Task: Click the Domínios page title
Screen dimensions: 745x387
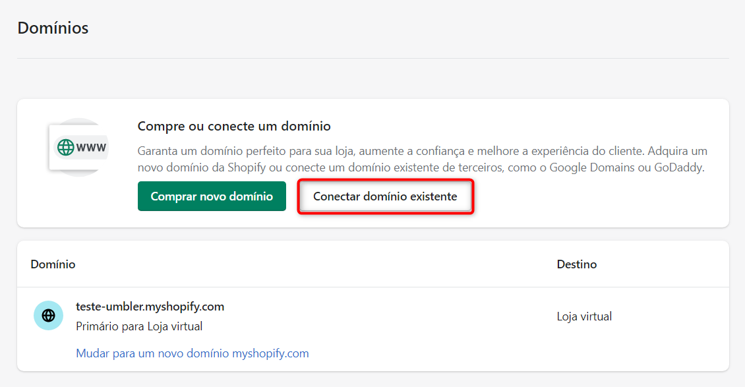Action: [x=53, y=28]
